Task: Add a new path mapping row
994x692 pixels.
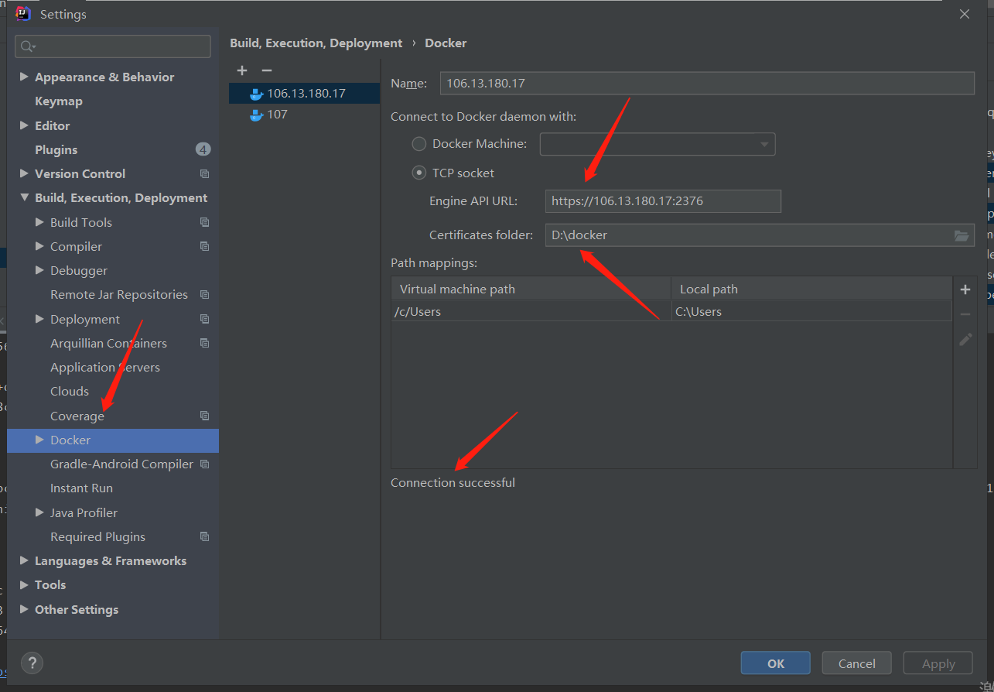Action: [x=965, y=289]
